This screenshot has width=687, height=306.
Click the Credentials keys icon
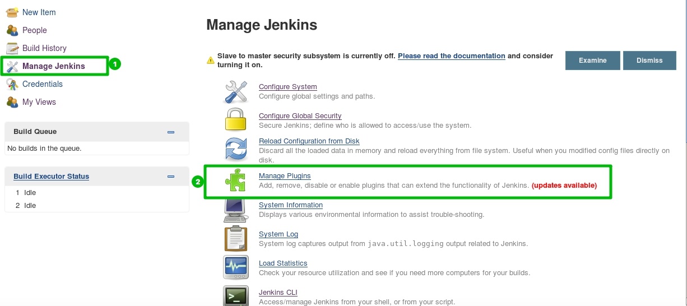click(12, 84)
